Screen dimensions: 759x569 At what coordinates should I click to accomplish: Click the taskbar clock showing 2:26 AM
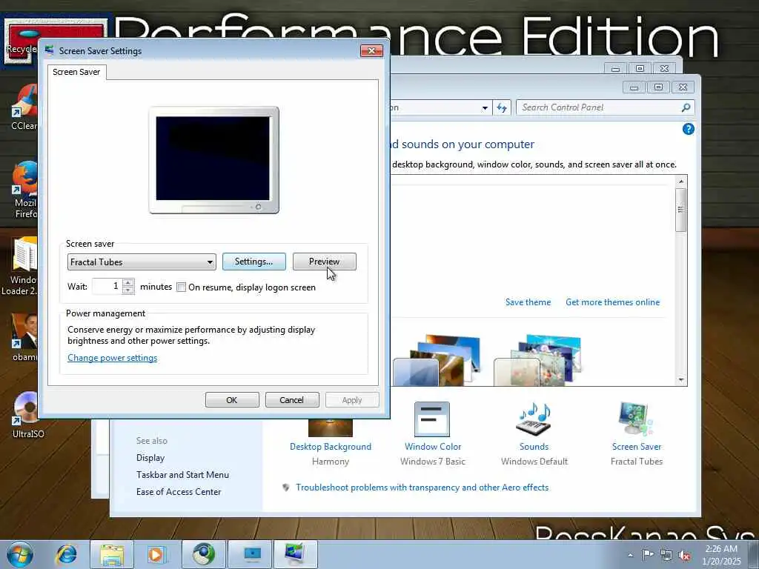(721, 555)
